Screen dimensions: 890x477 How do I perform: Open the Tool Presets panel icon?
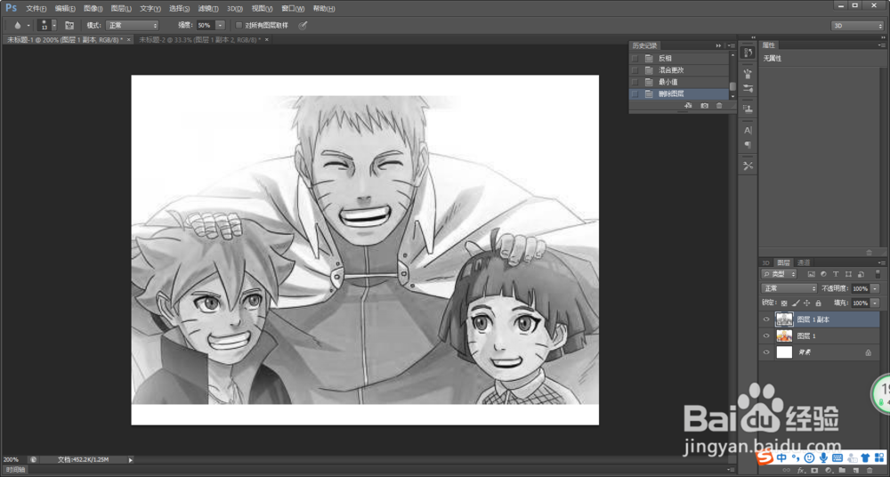(x=748, y=166)
